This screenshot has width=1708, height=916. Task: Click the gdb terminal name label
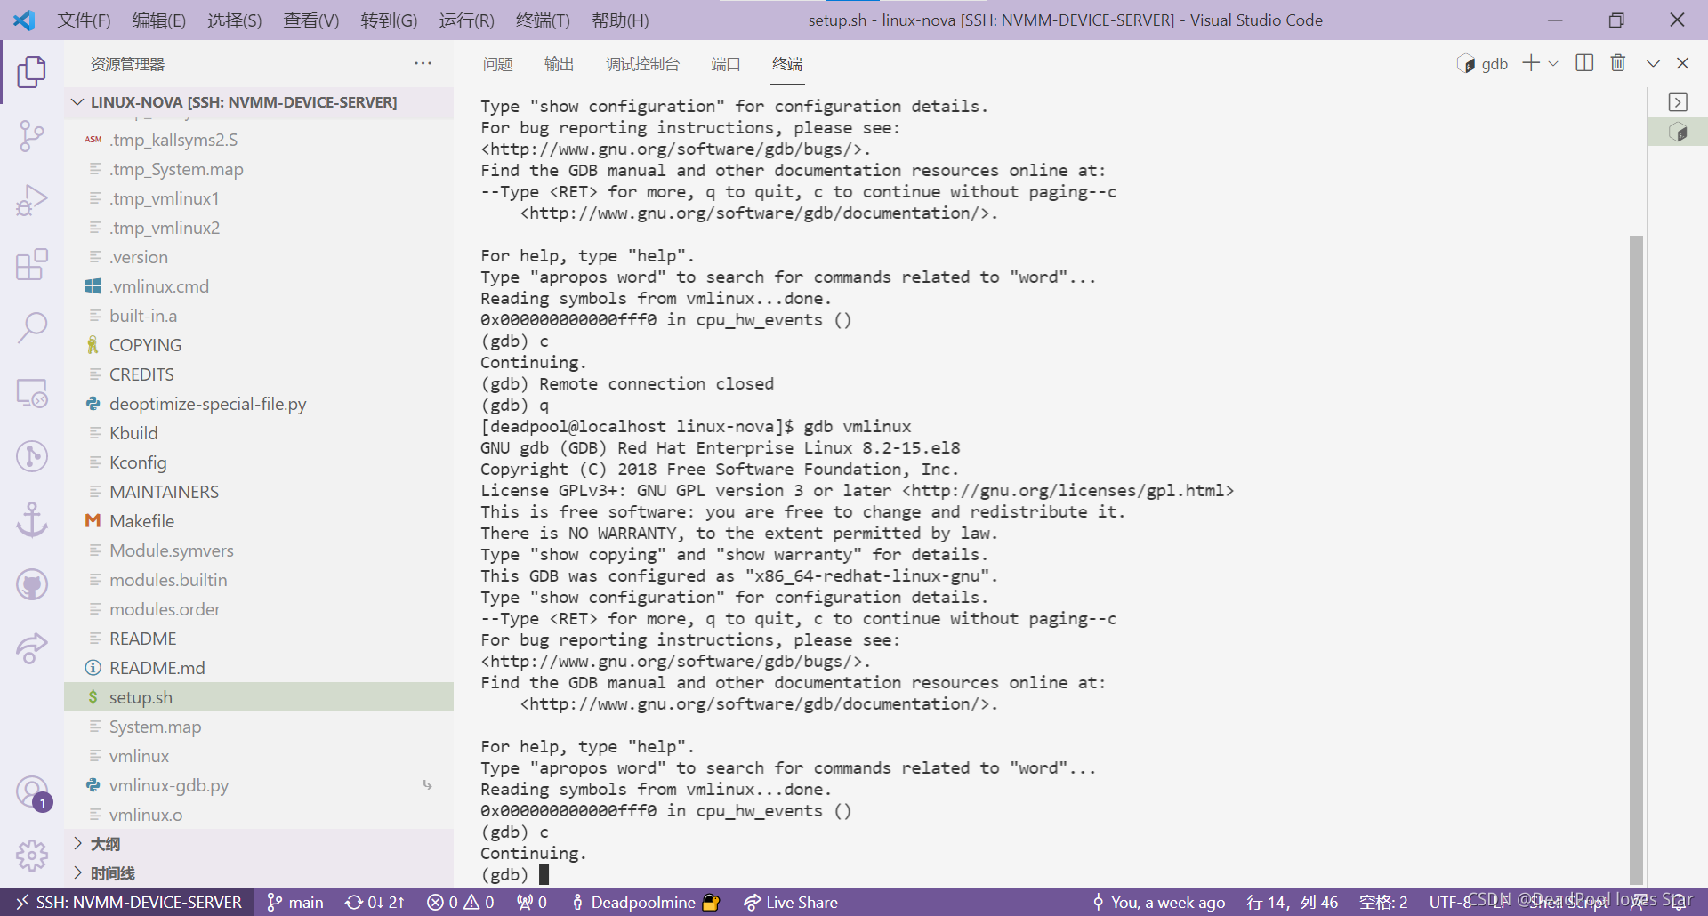coord(1494,63)
